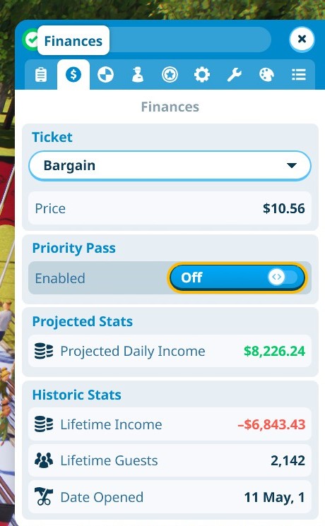Viewport: 325px width, 526px height.
Task: Expand the Bargain ticket dropdown
Action: point(170,166)
